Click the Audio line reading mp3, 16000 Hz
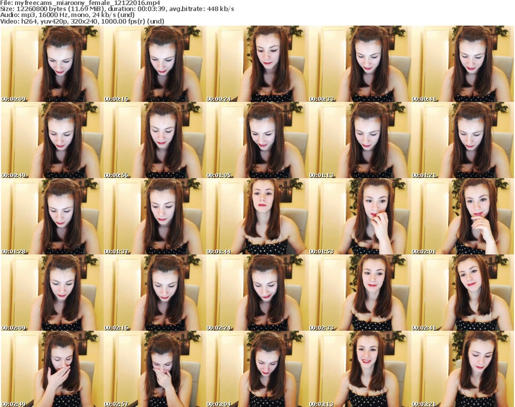515x407 pixels. click(x=67, y=15)
